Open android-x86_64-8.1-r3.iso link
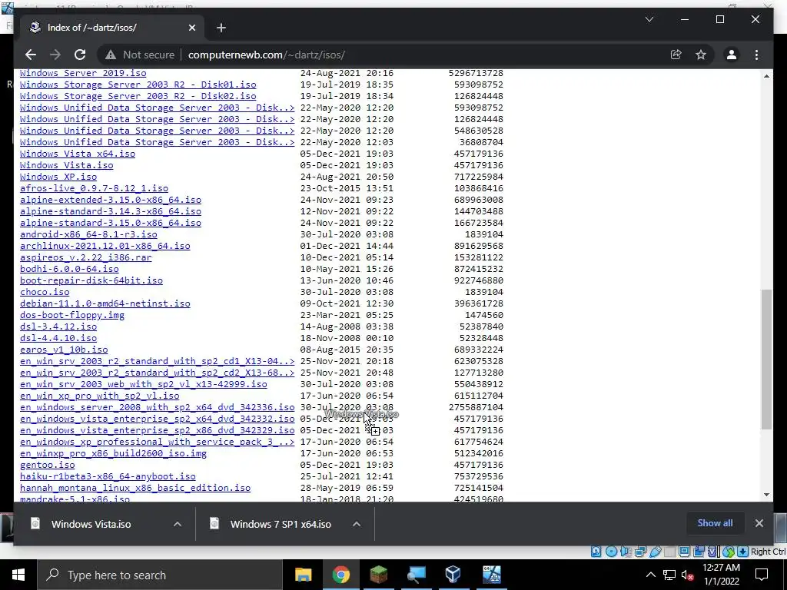 (x=88, y=234)
